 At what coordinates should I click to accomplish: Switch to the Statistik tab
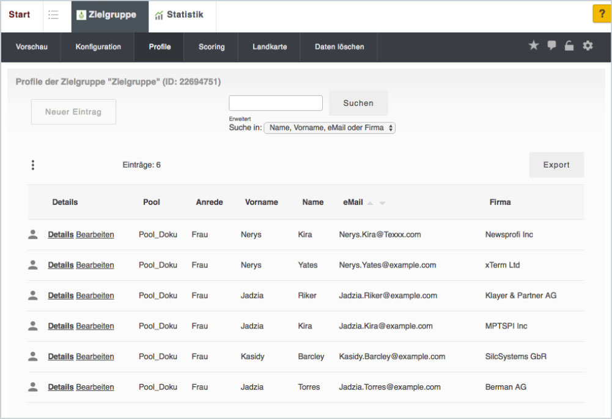click(x=179, y=15)
